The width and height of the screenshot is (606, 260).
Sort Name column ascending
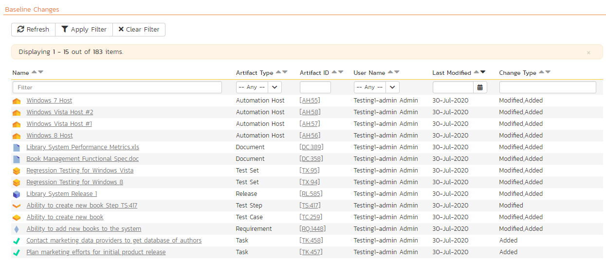tap(34, 72)
